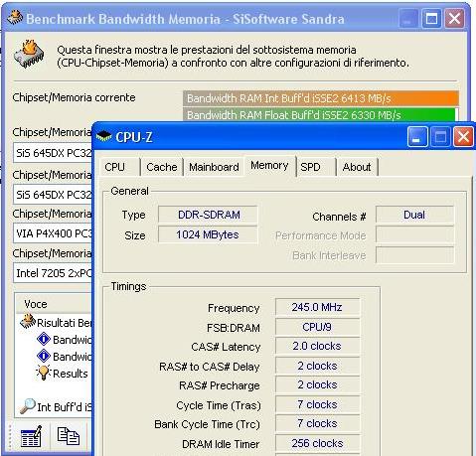Open the VIA P4X400 reference combo box

point(53,233)
